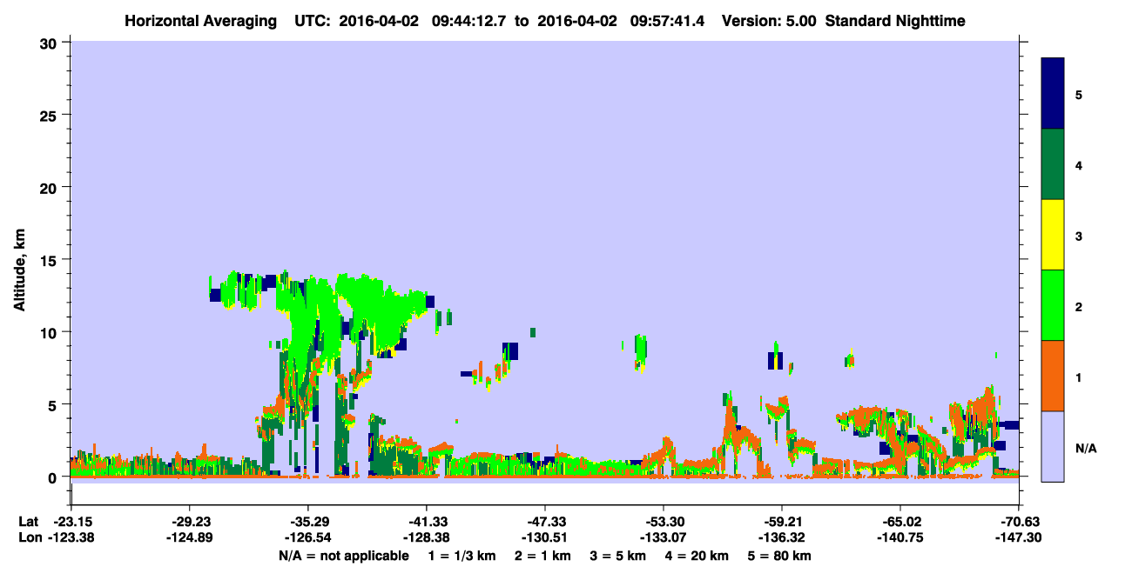This screenshot has height=580, width=1132.
Task: Click the latitude value "-53.30"
Action: [x=664, y=522]
